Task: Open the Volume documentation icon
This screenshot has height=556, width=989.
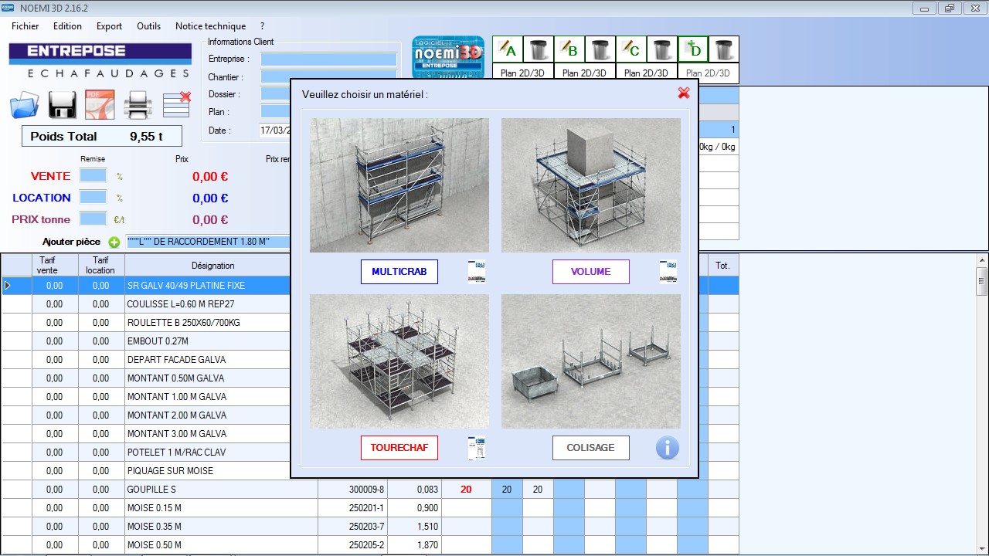Action: coord(668,272)
